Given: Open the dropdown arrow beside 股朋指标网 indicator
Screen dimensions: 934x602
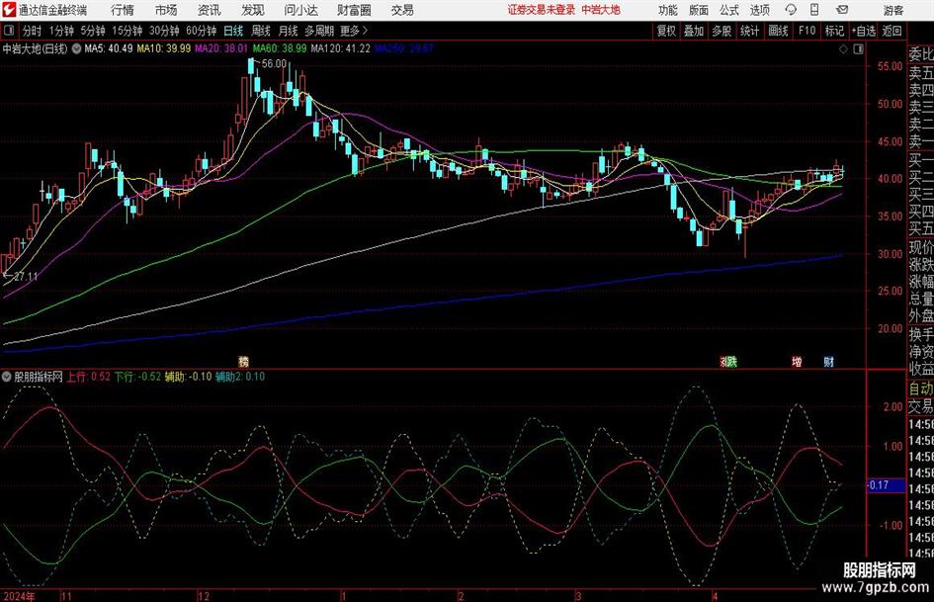Looking at the screenshot, I should tap(7, 377).
